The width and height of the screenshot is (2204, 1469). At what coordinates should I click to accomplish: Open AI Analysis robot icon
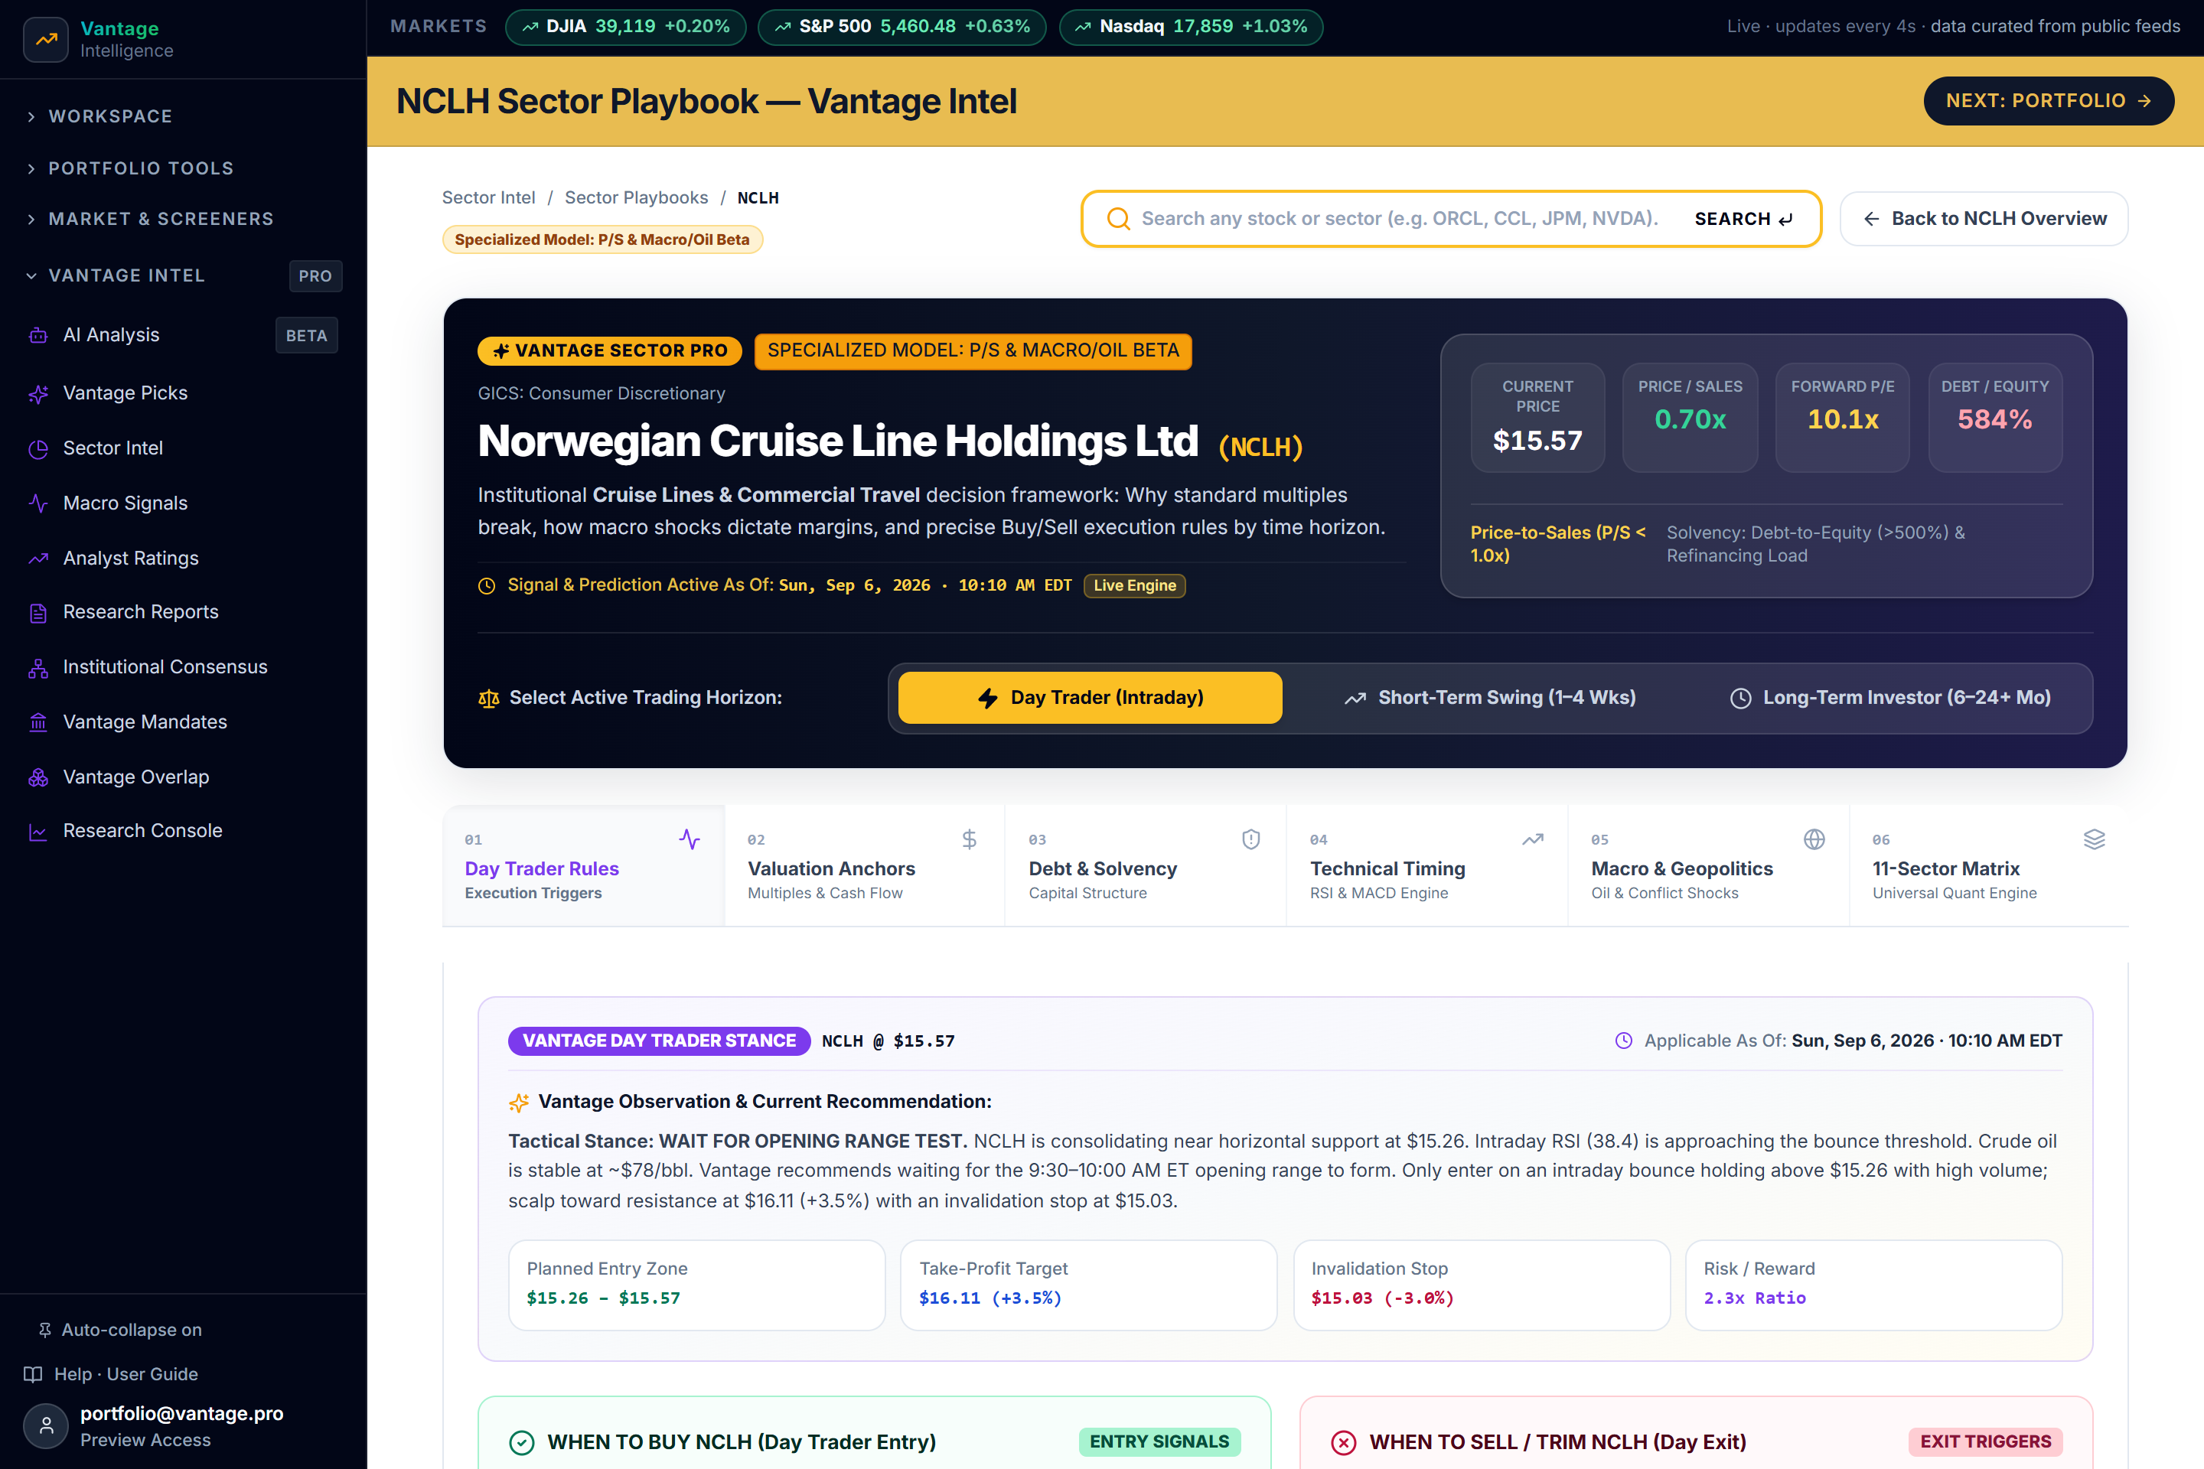click(x=38, y=335)
